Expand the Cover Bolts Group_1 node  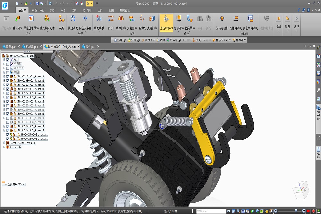coord(4,143)
